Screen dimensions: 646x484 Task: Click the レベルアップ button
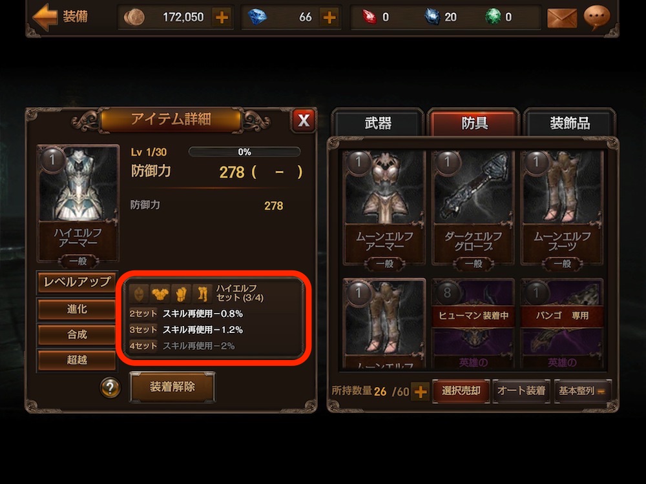point(77,282)
